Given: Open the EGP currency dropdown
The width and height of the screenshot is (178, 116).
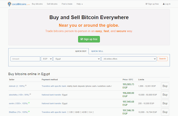Looking at the screenshot, I should coord(47,59).
